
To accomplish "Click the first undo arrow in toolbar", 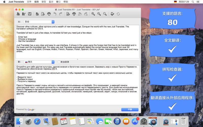I will point(55,14).
